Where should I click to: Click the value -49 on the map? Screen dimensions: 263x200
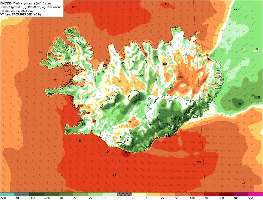[x=155, y=80]
